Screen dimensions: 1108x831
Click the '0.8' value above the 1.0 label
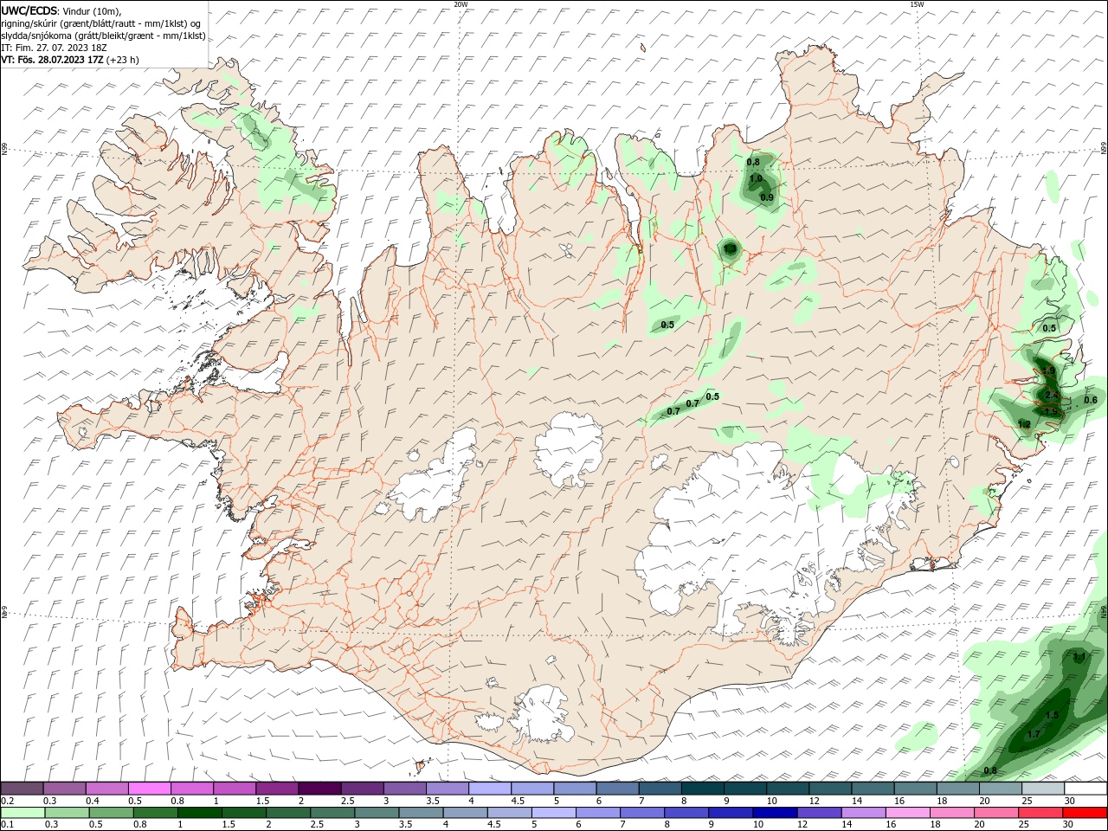pyautogui.click(x=753, y=162)
